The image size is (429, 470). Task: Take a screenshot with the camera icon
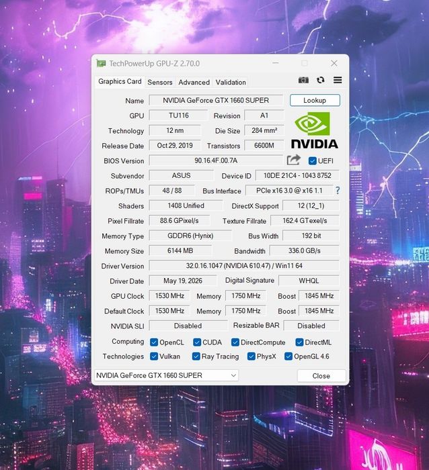(303, 81)
